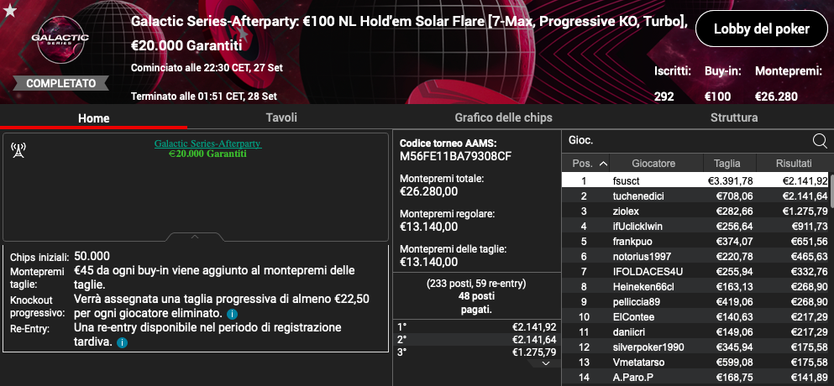
Task: Sort by the Taglia column header
Action: pos(726,164)
